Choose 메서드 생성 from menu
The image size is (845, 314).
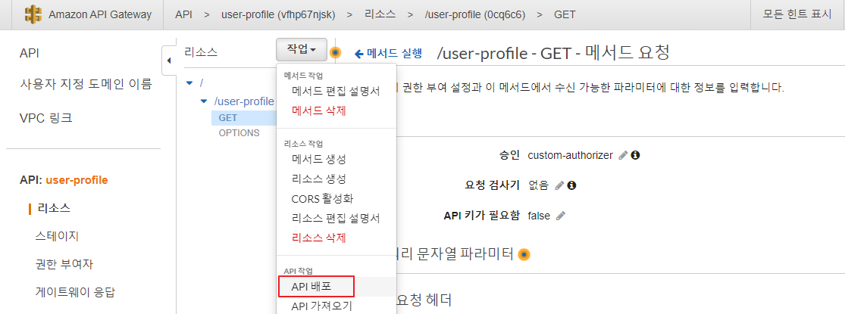[x=318, y=159]
